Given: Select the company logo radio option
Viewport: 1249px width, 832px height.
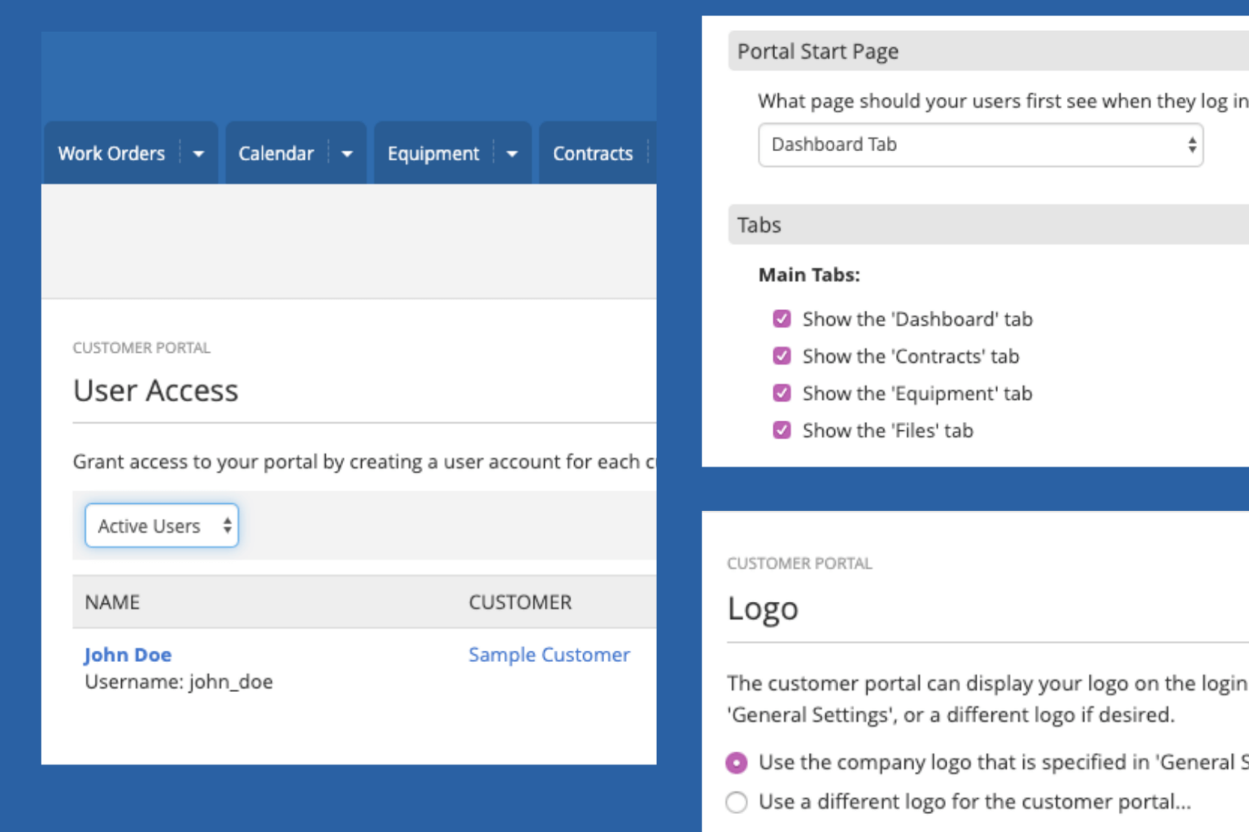Looking at the screenshot, I should pyautogui.click(x=736, y=763).
